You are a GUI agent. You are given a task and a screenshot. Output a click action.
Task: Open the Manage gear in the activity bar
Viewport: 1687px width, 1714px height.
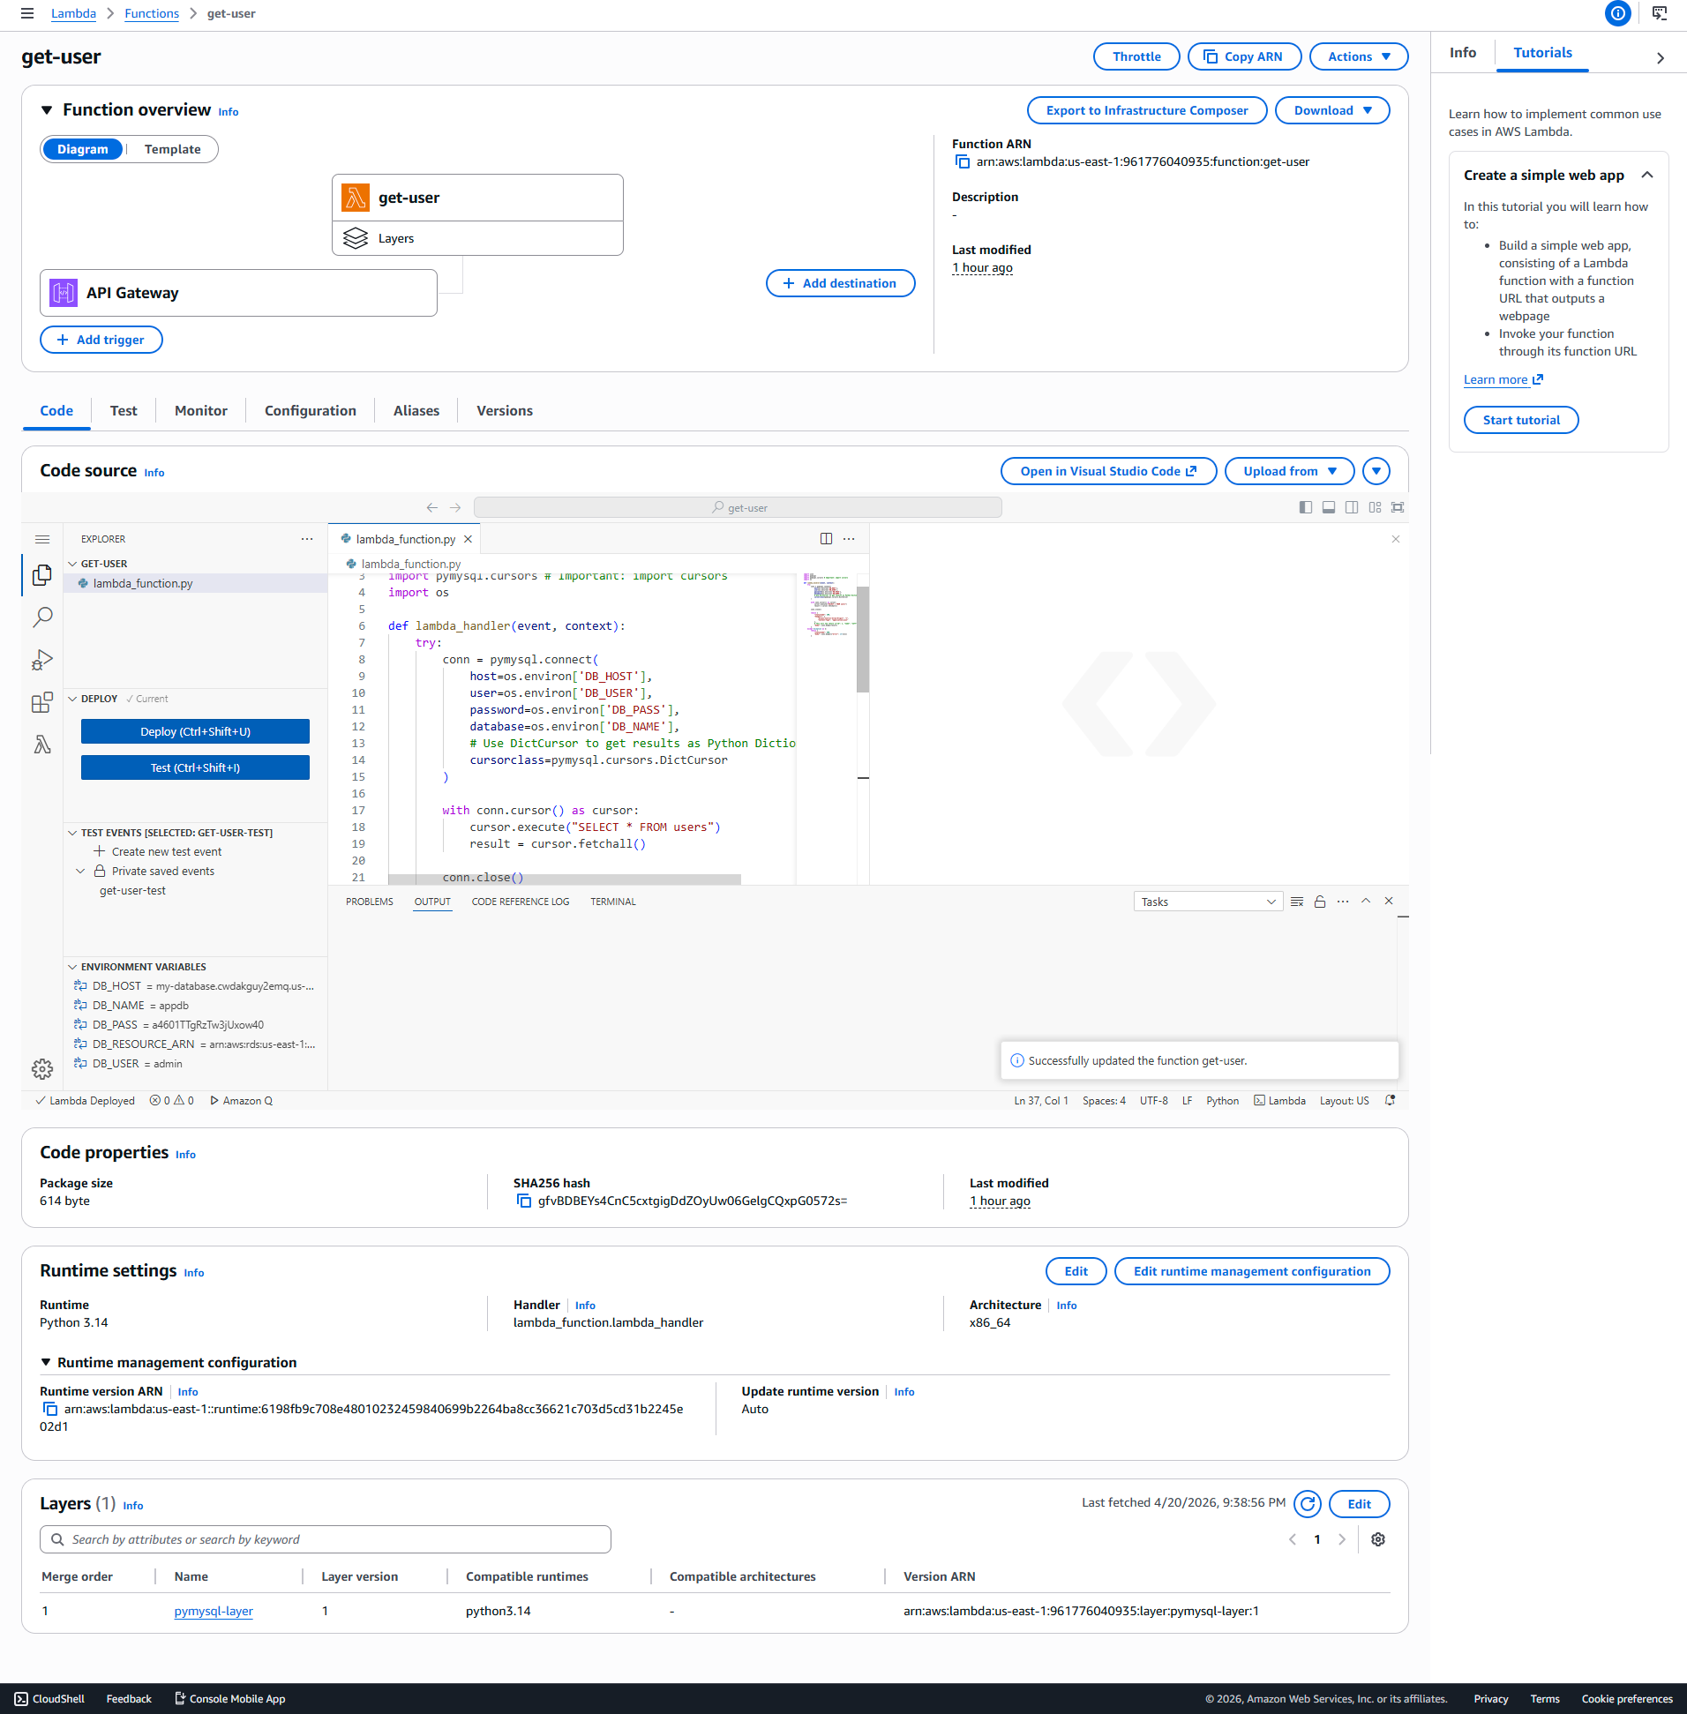pos(41,1069)
